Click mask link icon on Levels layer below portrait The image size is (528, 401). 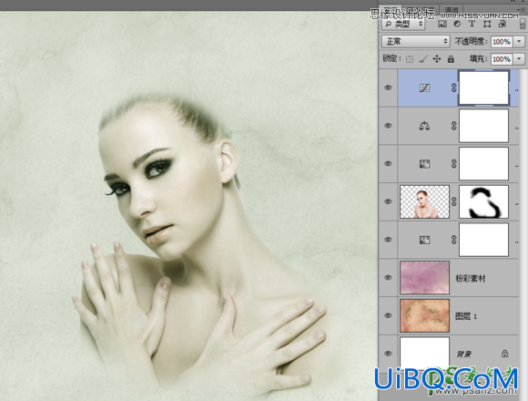454,240
